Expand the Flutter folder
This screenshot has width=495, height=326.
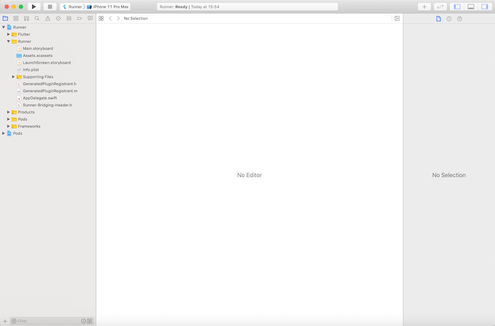pos(9,34)
